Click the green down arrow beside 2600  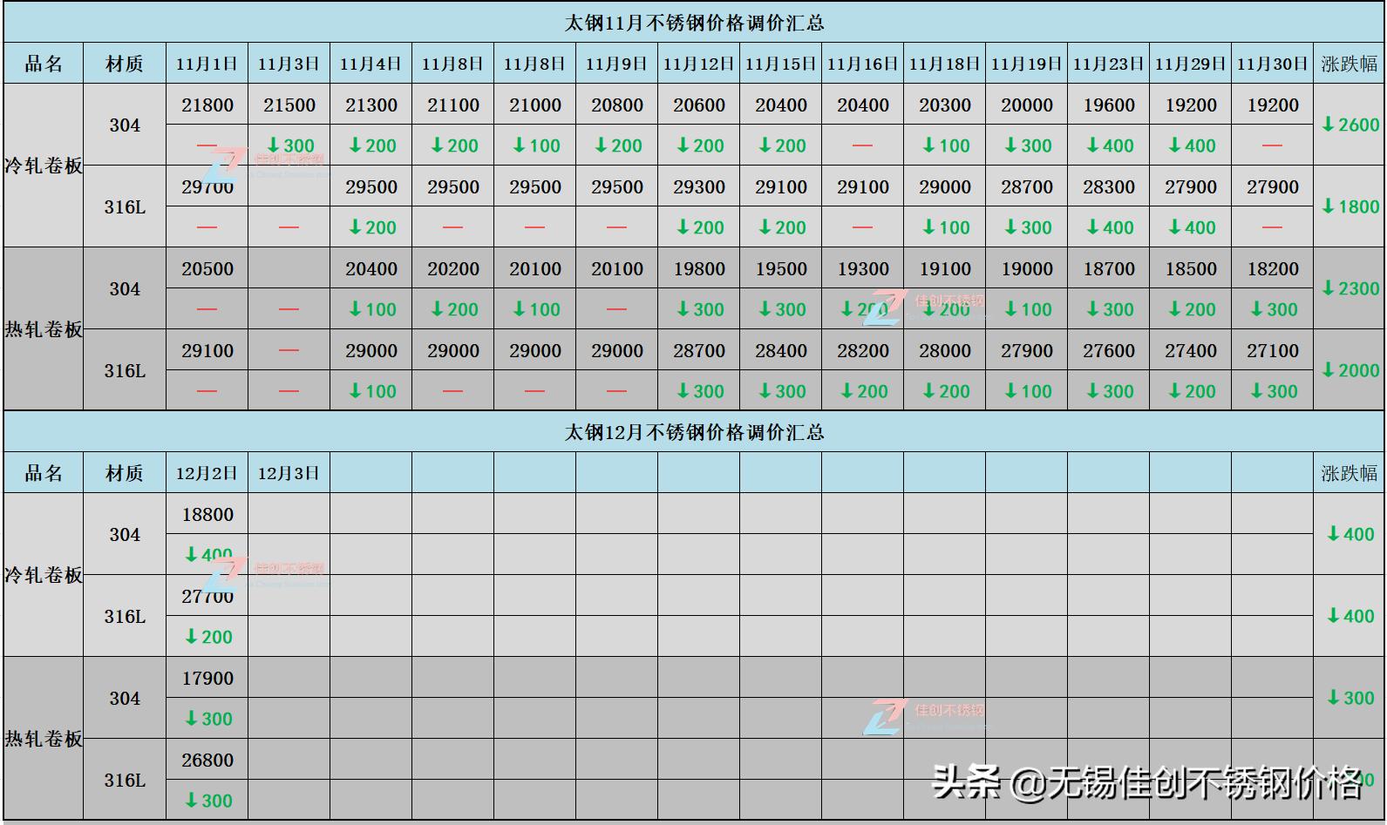pyautogui.click(x=1328, y=125)
